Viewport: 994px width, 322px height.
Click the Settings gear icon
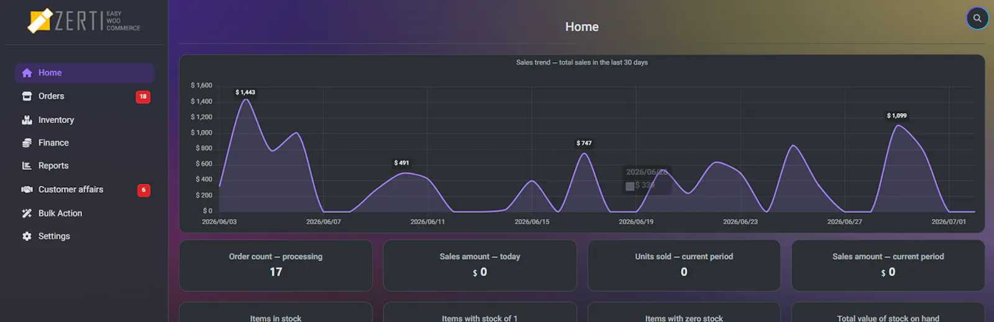(x=27, y=236)
